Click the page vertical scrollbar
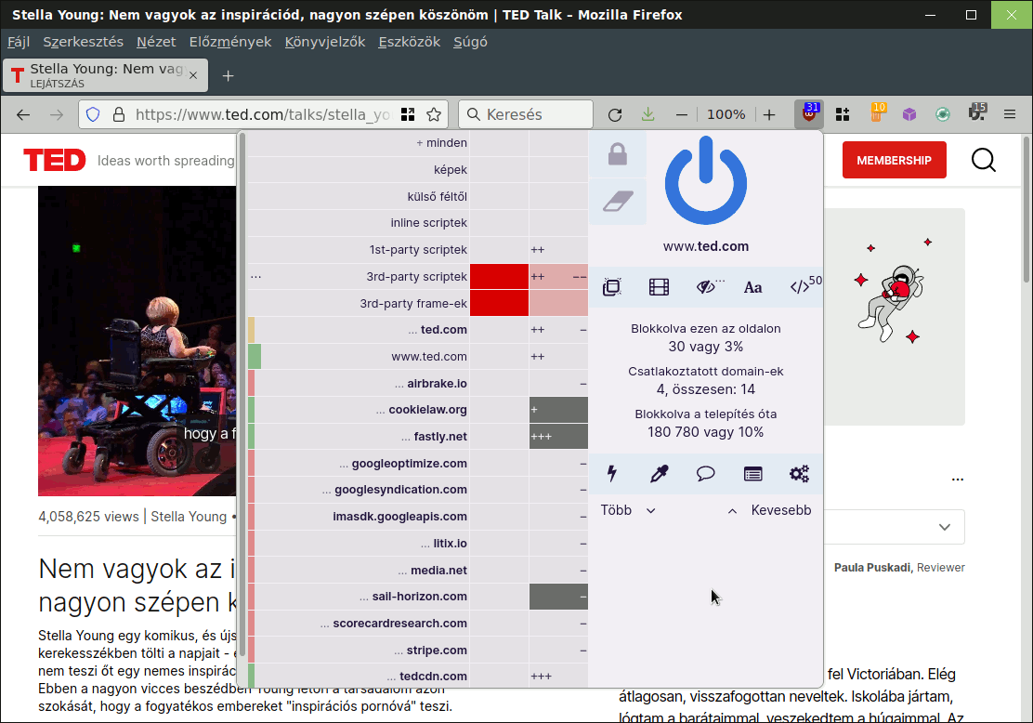The width and height of the screenshot is (1033, 723). [x=1026, y=210]
